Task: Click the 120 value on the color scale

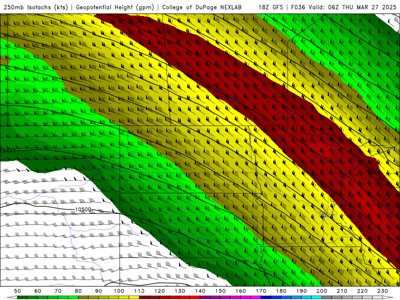Action: tap(159, 291)
